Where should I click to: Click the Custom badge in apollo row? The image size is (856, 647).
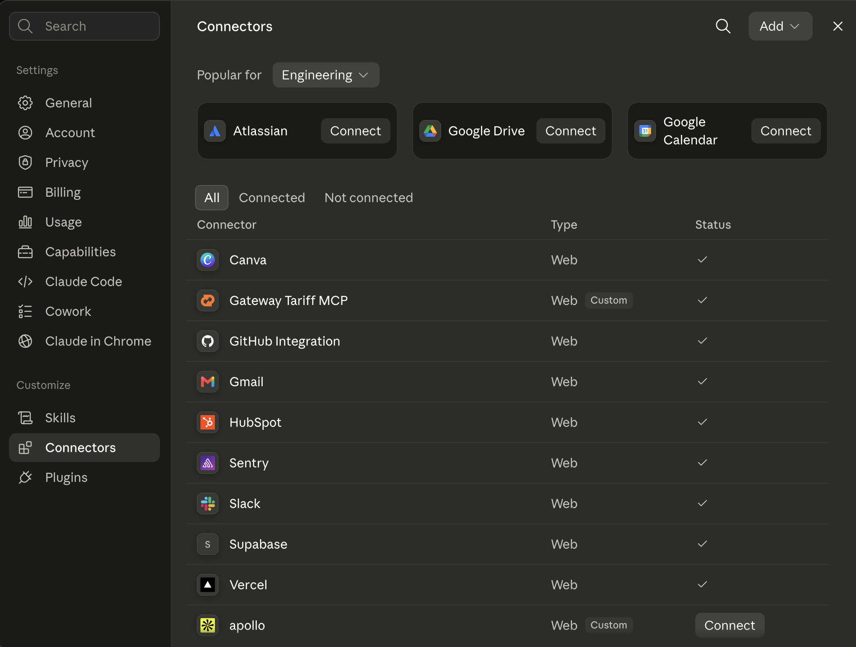[609, 625]
